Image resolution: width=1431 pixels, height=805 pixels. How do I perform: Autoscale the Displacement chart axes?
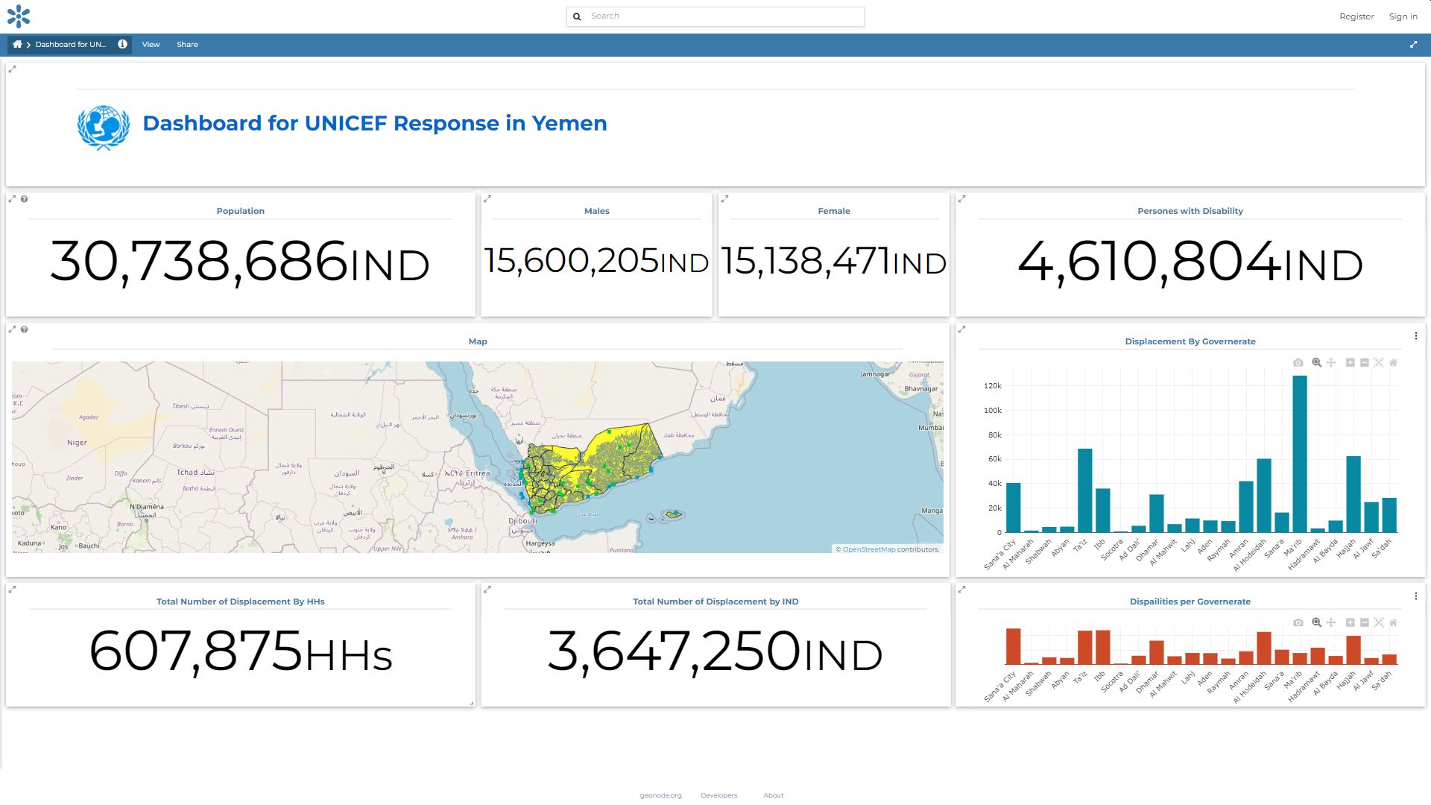1379,363
